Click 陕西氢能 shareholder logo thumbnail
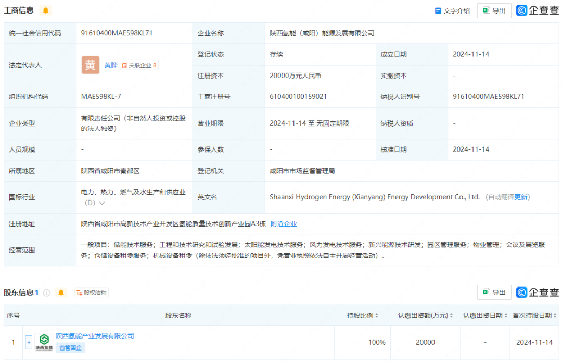This screenshot has width=562, height=362. [x=44, y=342]
